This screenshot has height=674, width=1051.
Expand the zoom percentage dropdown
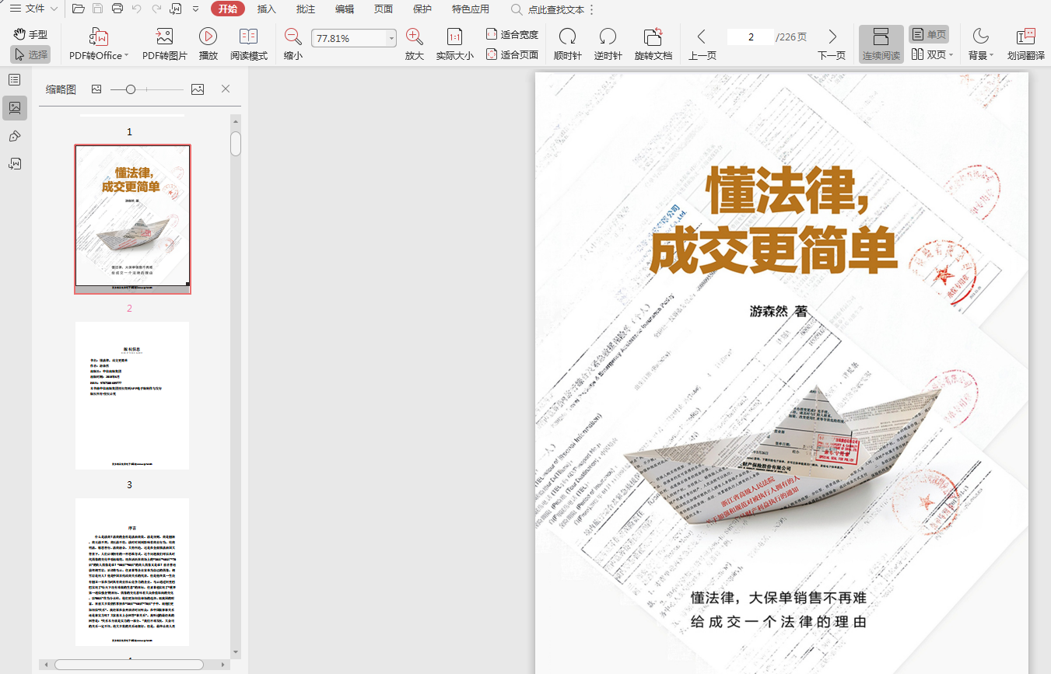pyautogui.click(x=391, y=38)
